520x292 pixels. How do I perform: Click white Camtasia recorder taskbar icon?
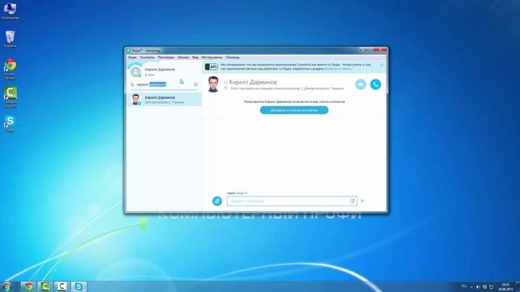(62, 286)
